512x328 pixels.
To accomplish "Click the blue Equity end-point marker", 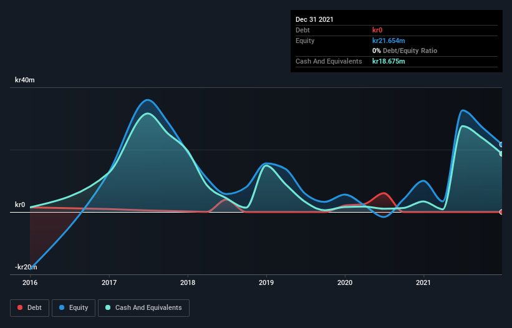I will [x=501, y=145].
